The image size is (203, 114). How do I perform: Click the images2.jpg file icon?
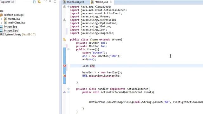1,31
